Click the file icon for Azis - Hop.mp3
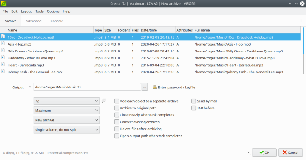Viewport: 306px width, 160px height. (3, 44)
